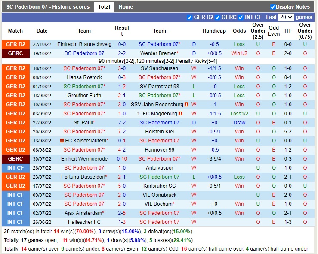
Task: Click the Handicap column header
Action: click(214, 31)
